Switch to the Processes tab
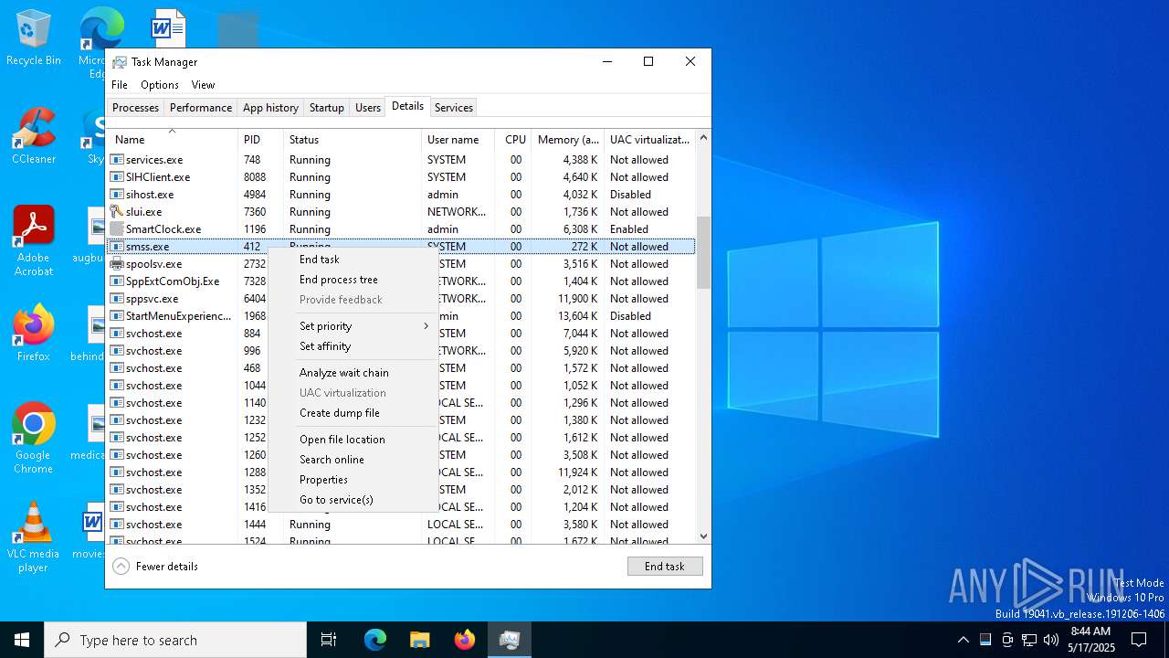The width and height of the screenshot is (1169, 658). pyautogui.click(x=135, y=108)
